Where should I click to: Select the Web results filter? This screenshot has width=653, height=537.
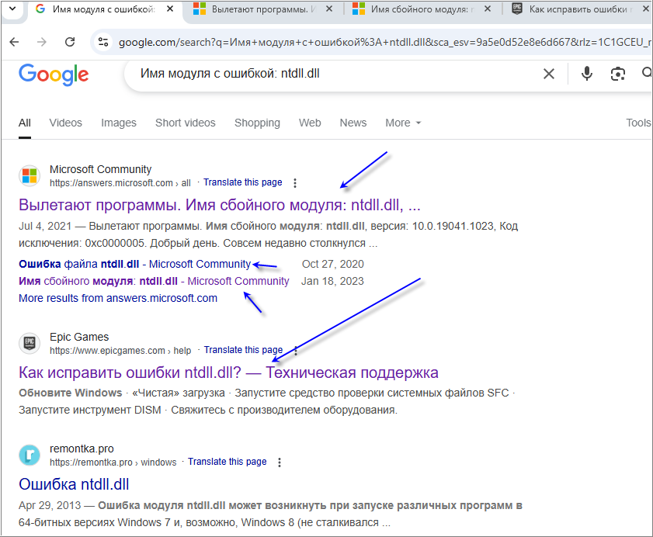click(310, 123)
